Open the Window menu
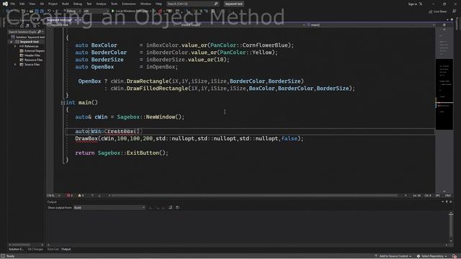Viewport: 461px width, 259px height. (x=146, y=4)
